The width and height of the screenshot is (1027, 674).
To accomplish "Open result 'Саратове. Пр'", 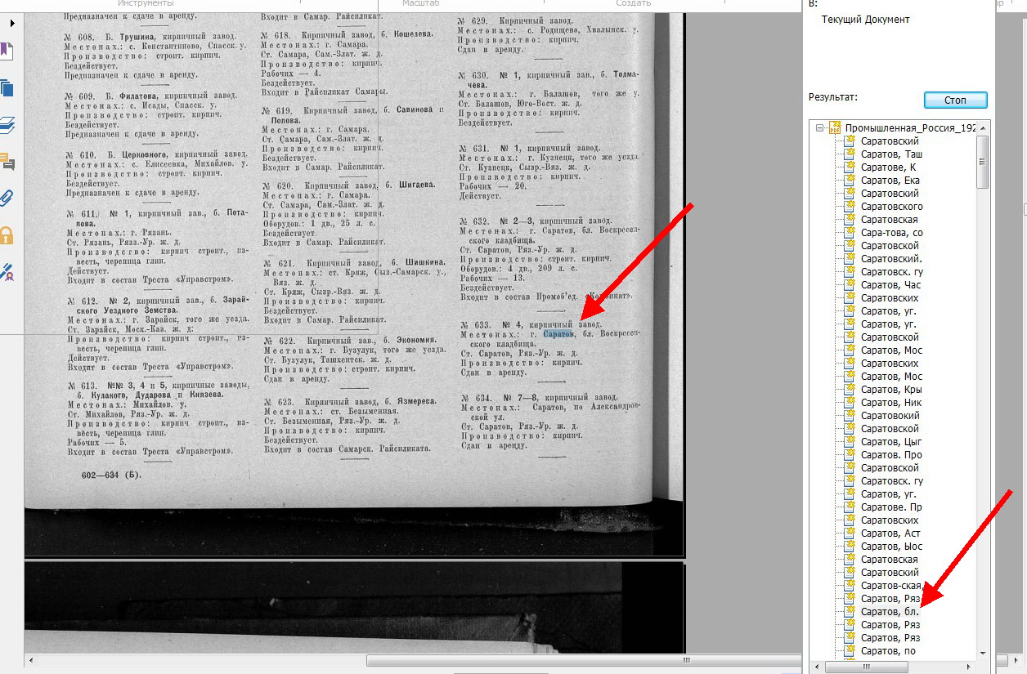I will pos(891,507).
